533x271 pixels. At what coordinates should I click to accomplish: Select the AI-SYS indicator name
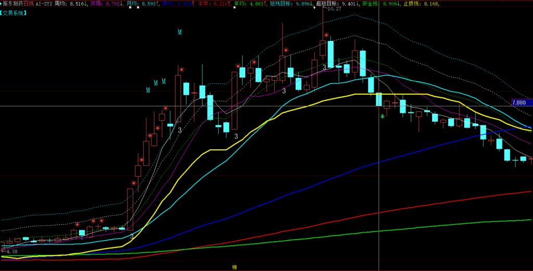44,4
